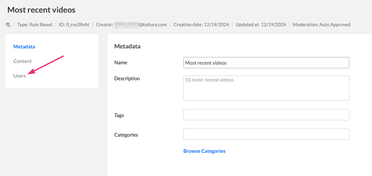
Task: Click the Updated at date
Action: tap(261, 25)
